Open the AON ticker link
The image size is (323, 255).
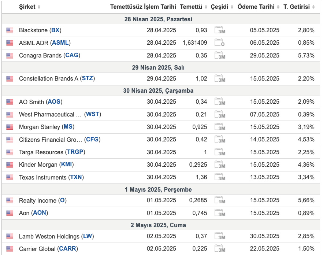tap(40, 213)
